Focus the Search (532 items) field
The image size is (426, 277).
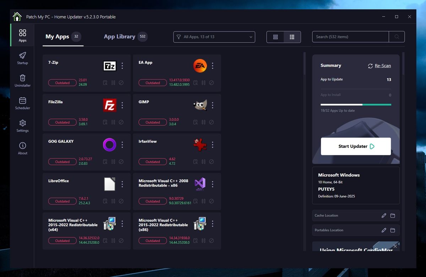(350, 37)
